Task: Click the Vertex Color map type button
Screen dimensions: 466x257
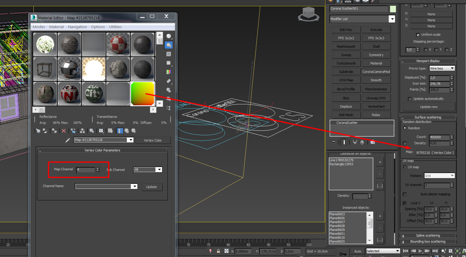Action: tap(153, 140)
